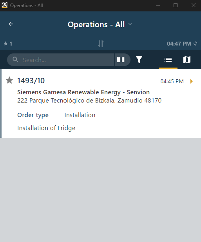Viewport: 201px width, 242px height.
Task: Toggle sort order with up-down arrows icon
Action: [101, 44]
